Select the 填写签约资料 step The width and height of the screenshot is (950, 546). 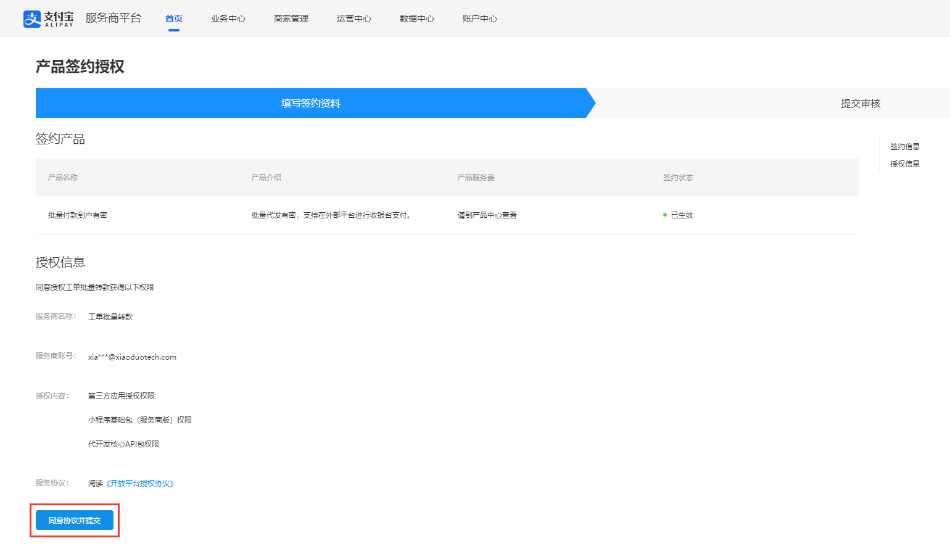pyautogui.click(x=311, y=103)
